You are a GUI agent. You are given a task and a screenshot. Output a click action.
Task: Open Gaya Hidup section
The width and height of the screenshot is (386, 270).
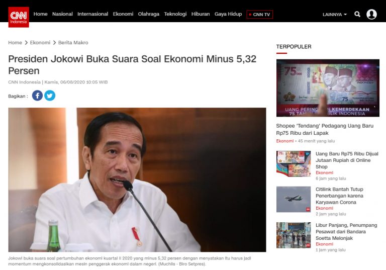point(228,14)
